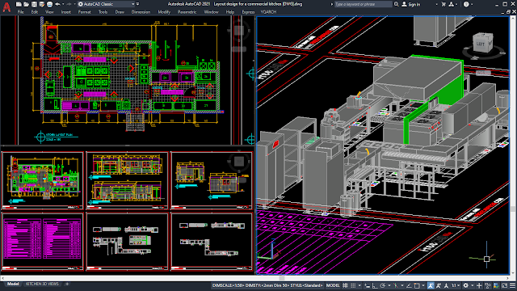Open the Dimension menu

(x=141, y=12)
